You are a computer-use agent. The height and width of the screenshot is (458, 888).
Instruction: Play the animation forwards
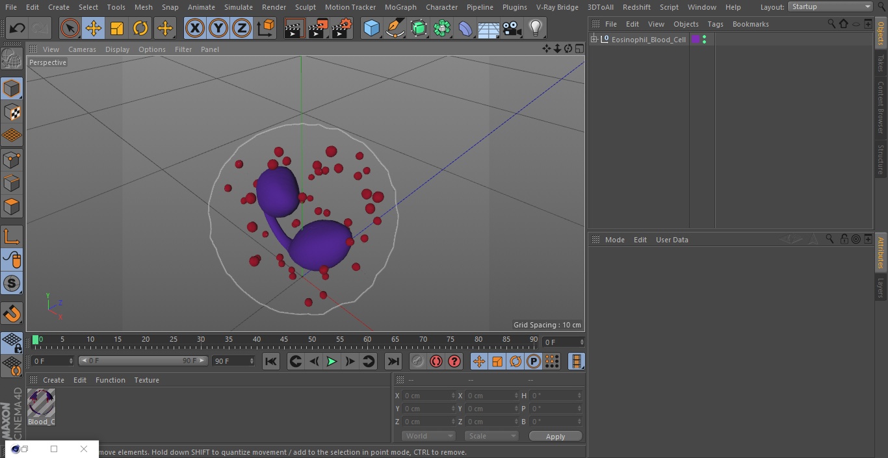tap(332, 361)
